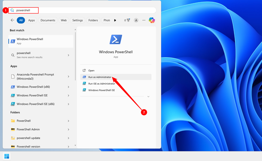This screenshot has width=262, height=161.
Task: Switch to the Documents filter tab
Action: (x=48, y=20)
